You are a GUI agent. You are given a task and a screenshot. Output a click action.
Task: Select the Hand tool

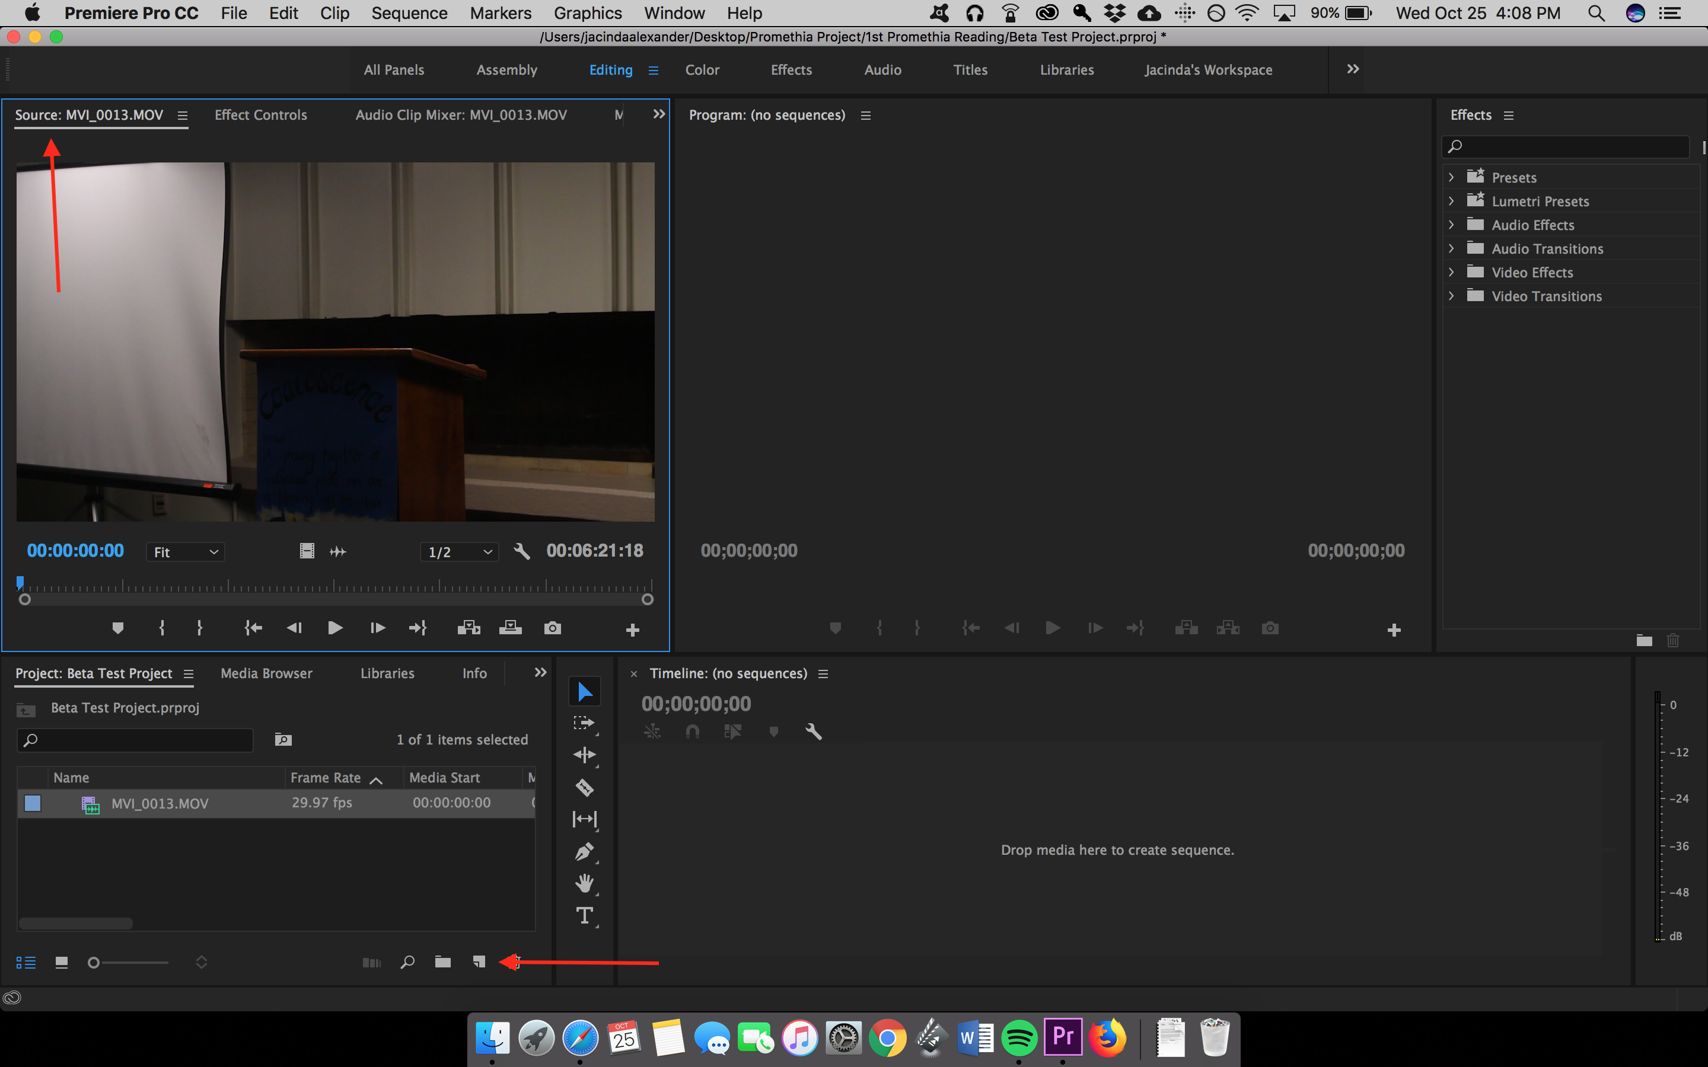click(x=584, y=883)
